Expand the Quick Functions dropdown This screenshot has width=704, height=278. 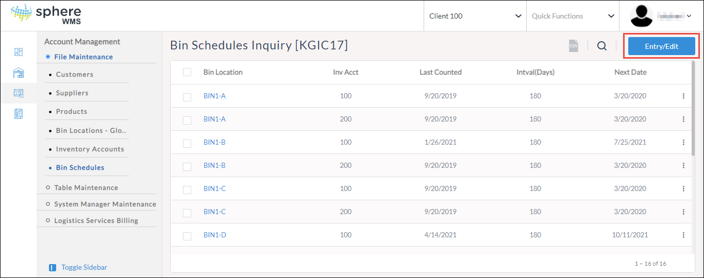(x=573, y=16)
